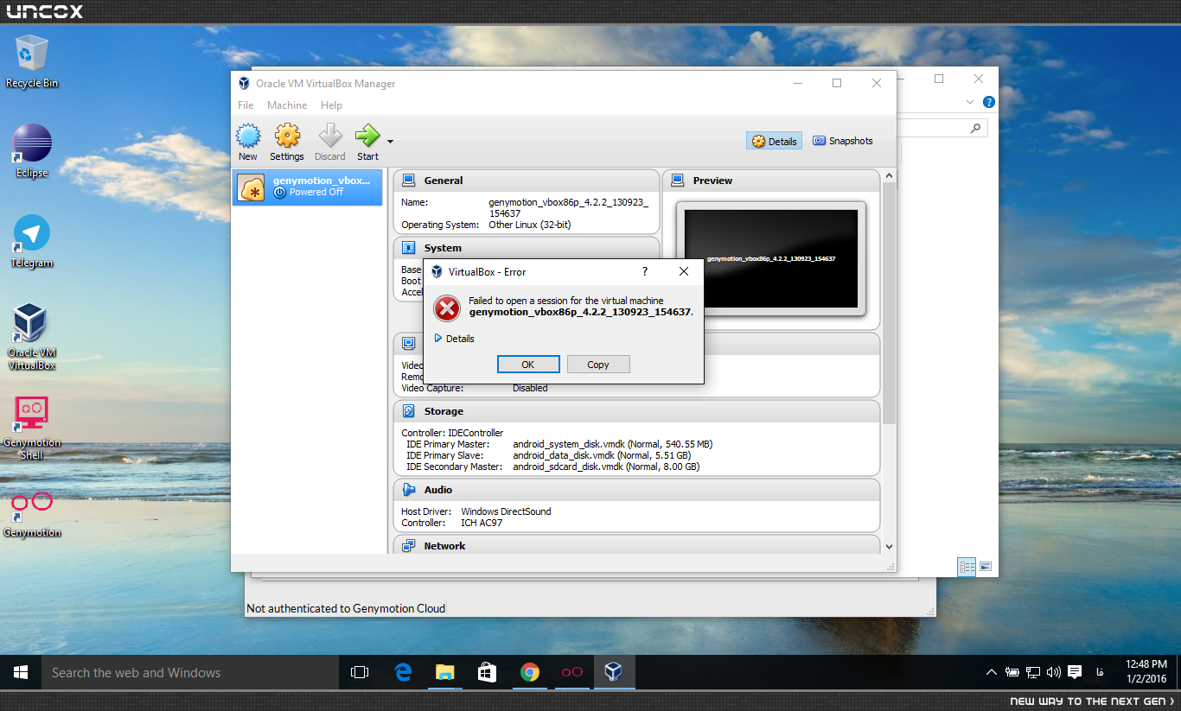Select details list view icon in background window

(x=967, y=567)
